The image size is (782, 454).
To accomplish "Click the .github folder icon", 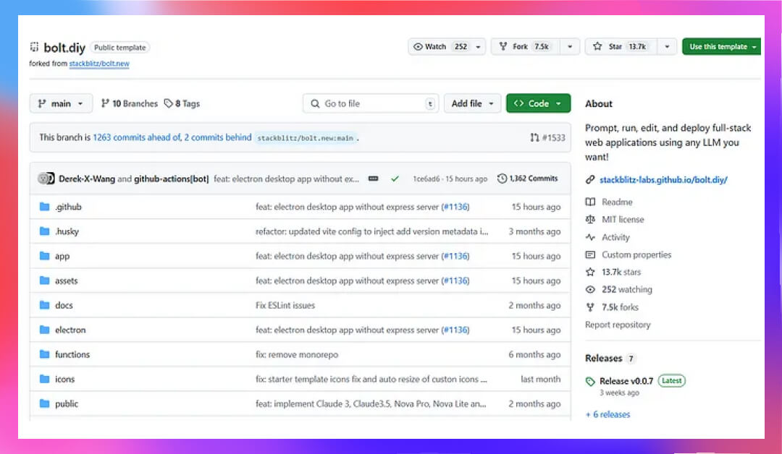I will point(44,207).
